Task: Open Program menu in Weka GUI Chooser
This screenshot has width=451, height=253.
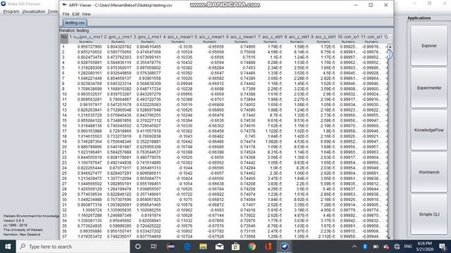Action: [x=11, y=11]
